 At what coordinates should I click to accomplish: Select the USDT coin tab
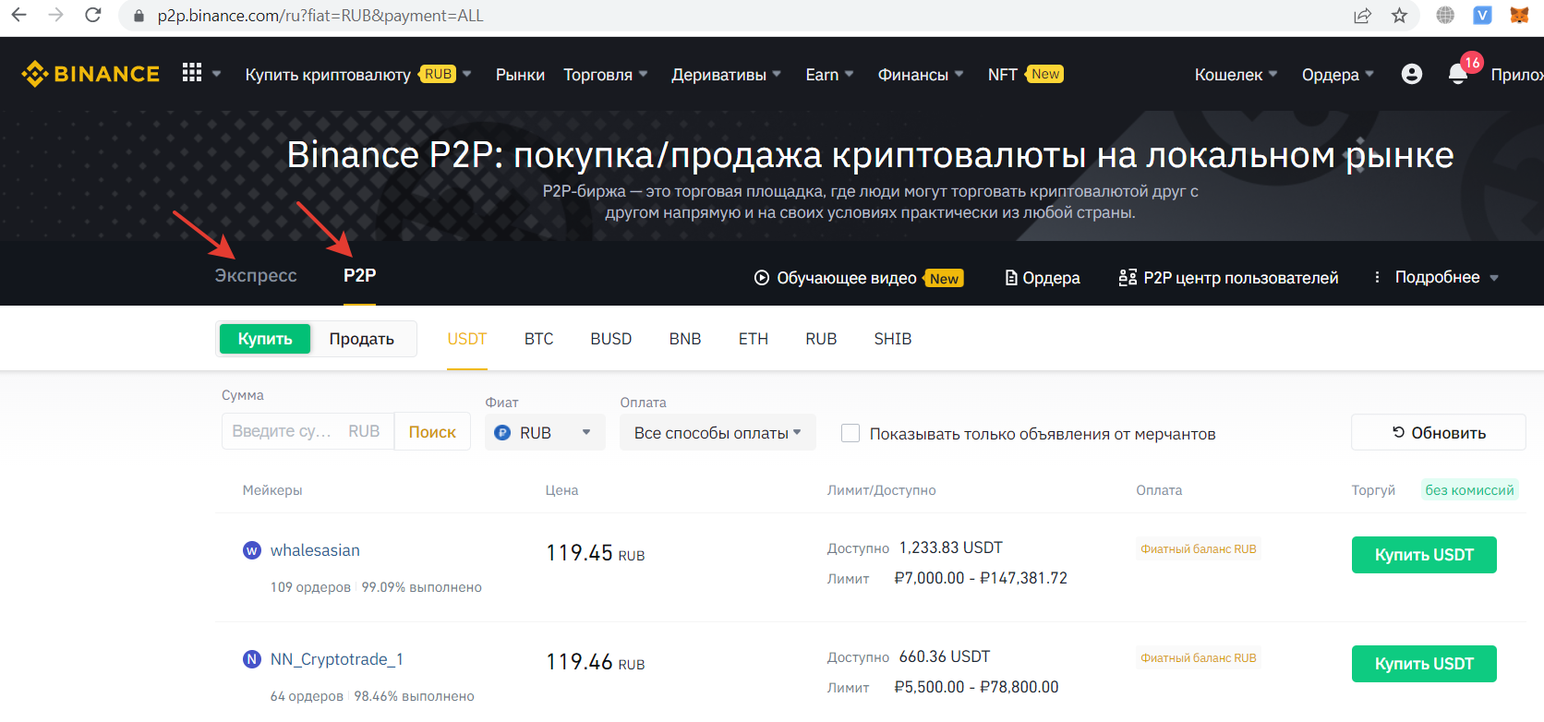(x=467, y=339)
